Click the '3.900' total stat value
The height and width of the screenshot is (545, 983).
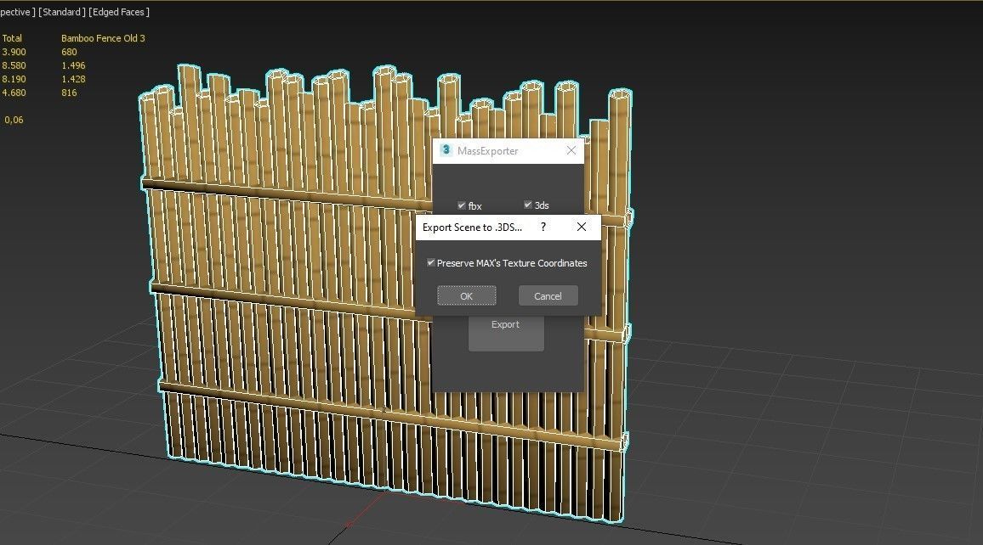point(14,52)
